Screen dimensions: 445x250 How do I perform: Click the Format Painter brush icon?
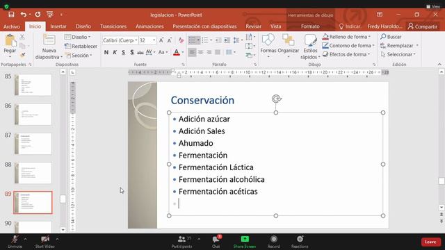coord(22,55)
